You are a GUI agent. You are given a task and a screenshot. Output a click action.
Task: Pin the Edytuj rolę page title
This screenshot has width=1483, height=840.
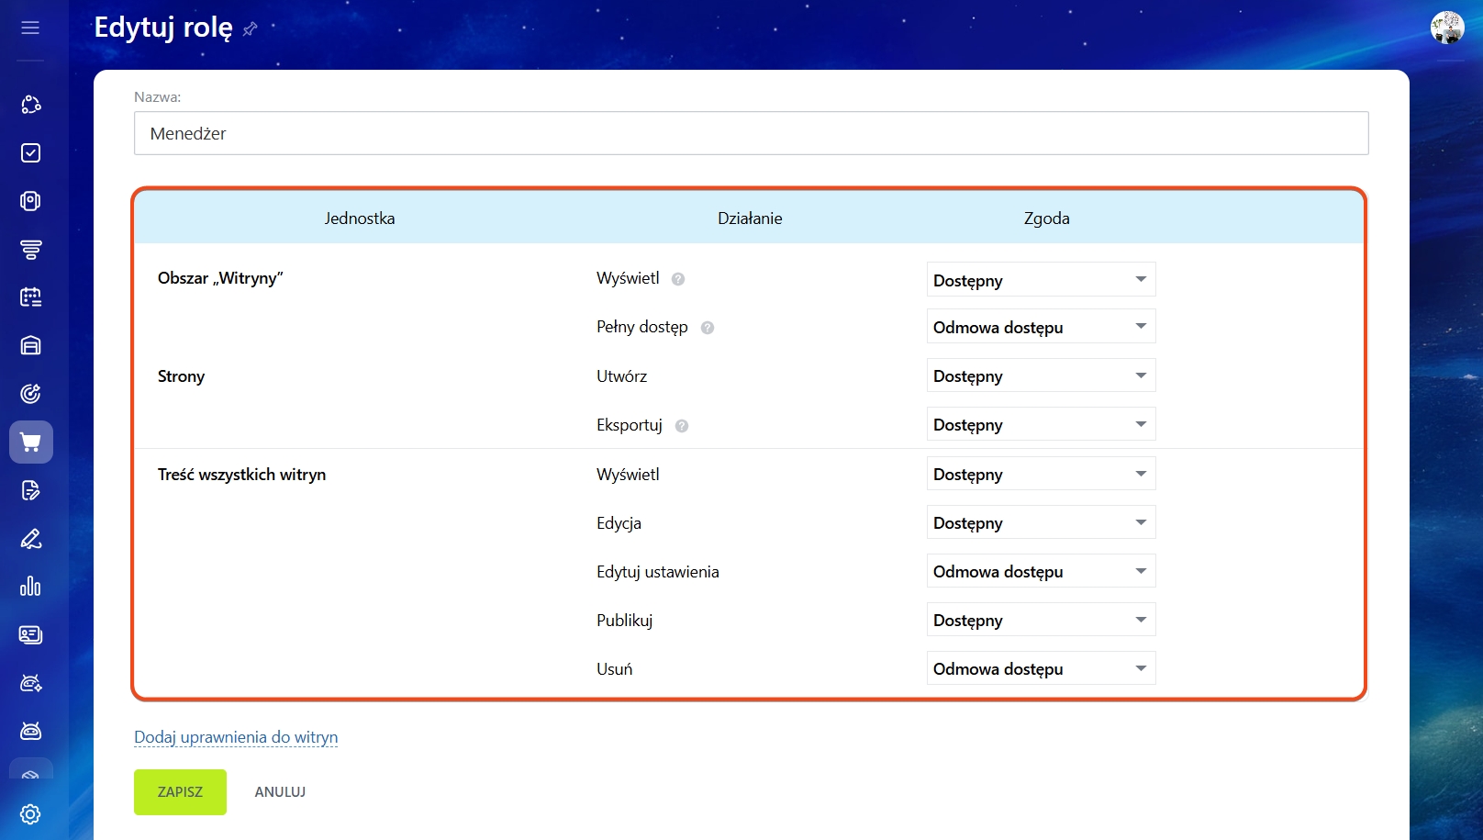point(250,29)
